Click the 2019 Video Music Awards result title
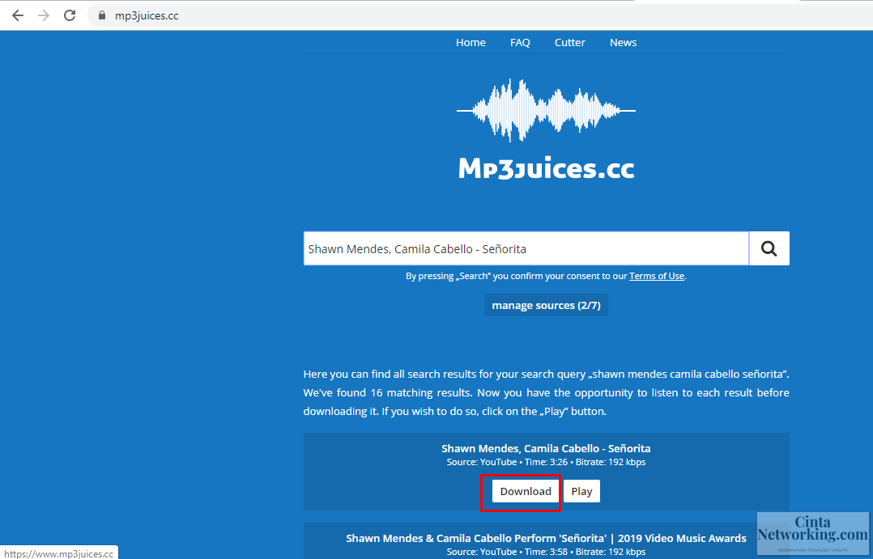The width and height of the screenshot is (873, 559). (x=546, y=539)
